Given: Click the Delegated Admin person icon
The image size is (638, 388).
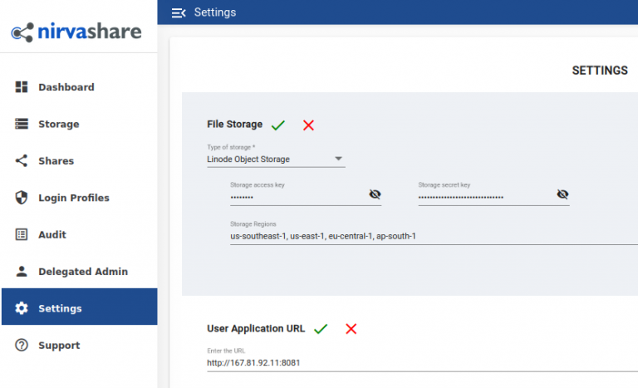Looking at the screenshot, I should click(22, 271).
